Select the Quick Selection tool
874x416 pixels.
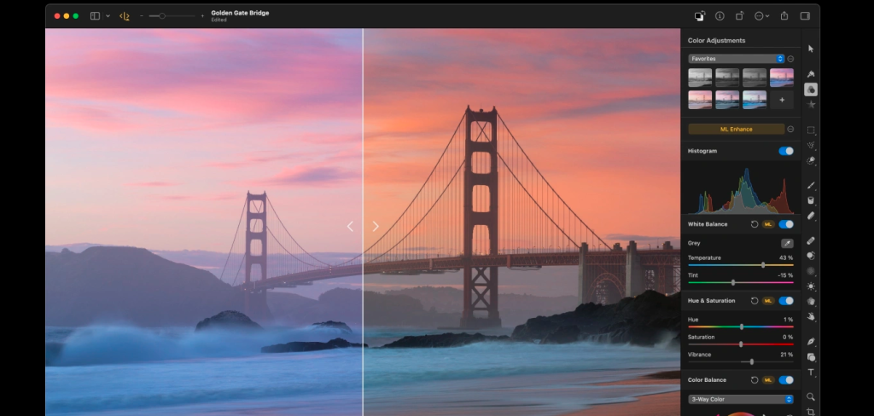tap(811, 160)
